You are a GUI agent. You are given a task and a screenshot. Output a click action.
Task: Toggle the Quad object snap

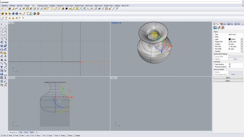(x=47, y=135)
